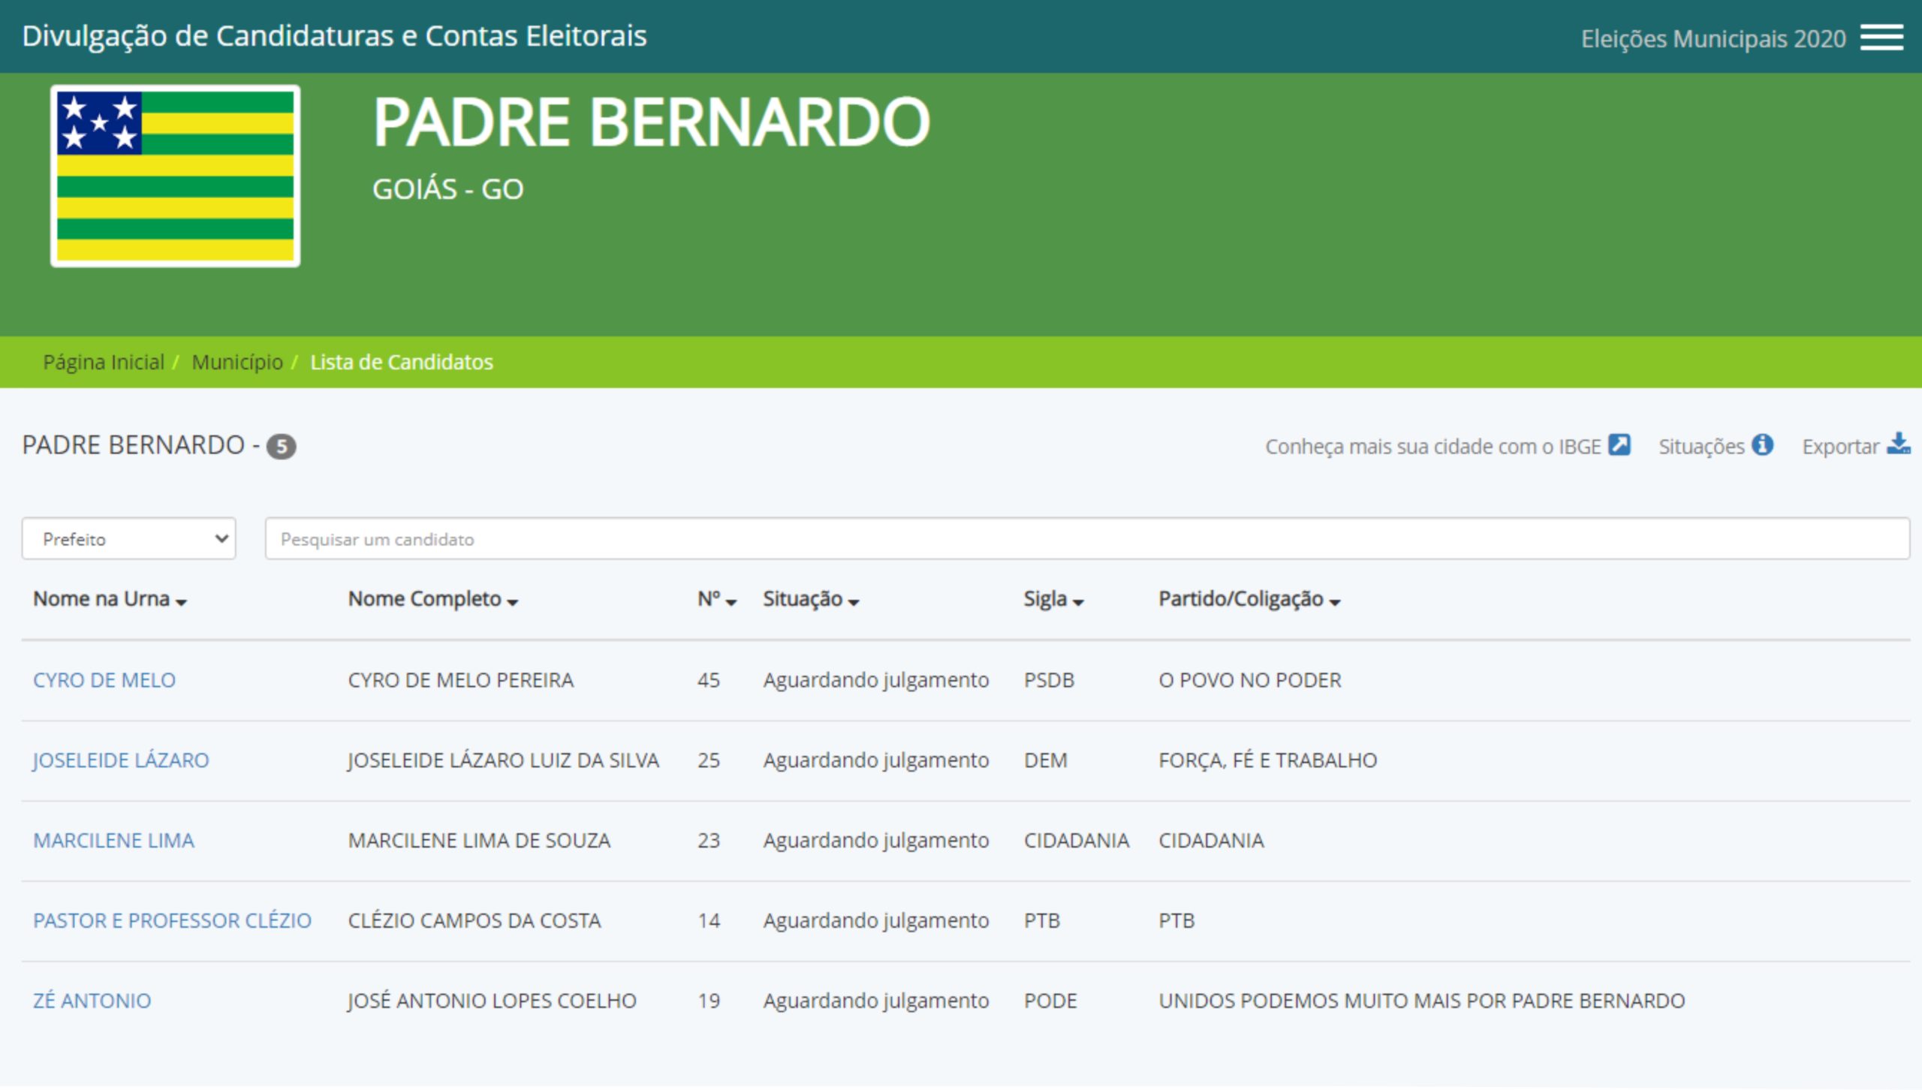This screenshot has height=1090, width=1922.
Task: Sort by Partido/Coligação column
Action: pyautogui.click(x=1249, y=599)
